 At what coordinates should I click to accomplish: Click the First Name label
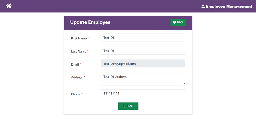click(79, 38)
